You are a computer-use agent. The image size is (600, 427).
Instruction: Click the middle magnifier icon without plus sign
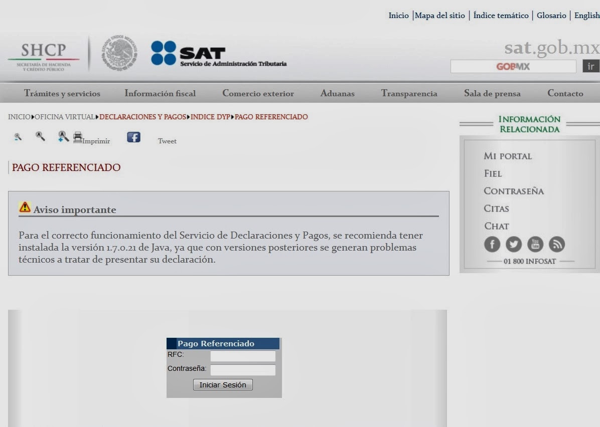tap(40, 136)
